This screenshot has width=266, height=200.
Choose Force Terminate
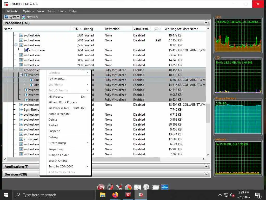(59, 114)
